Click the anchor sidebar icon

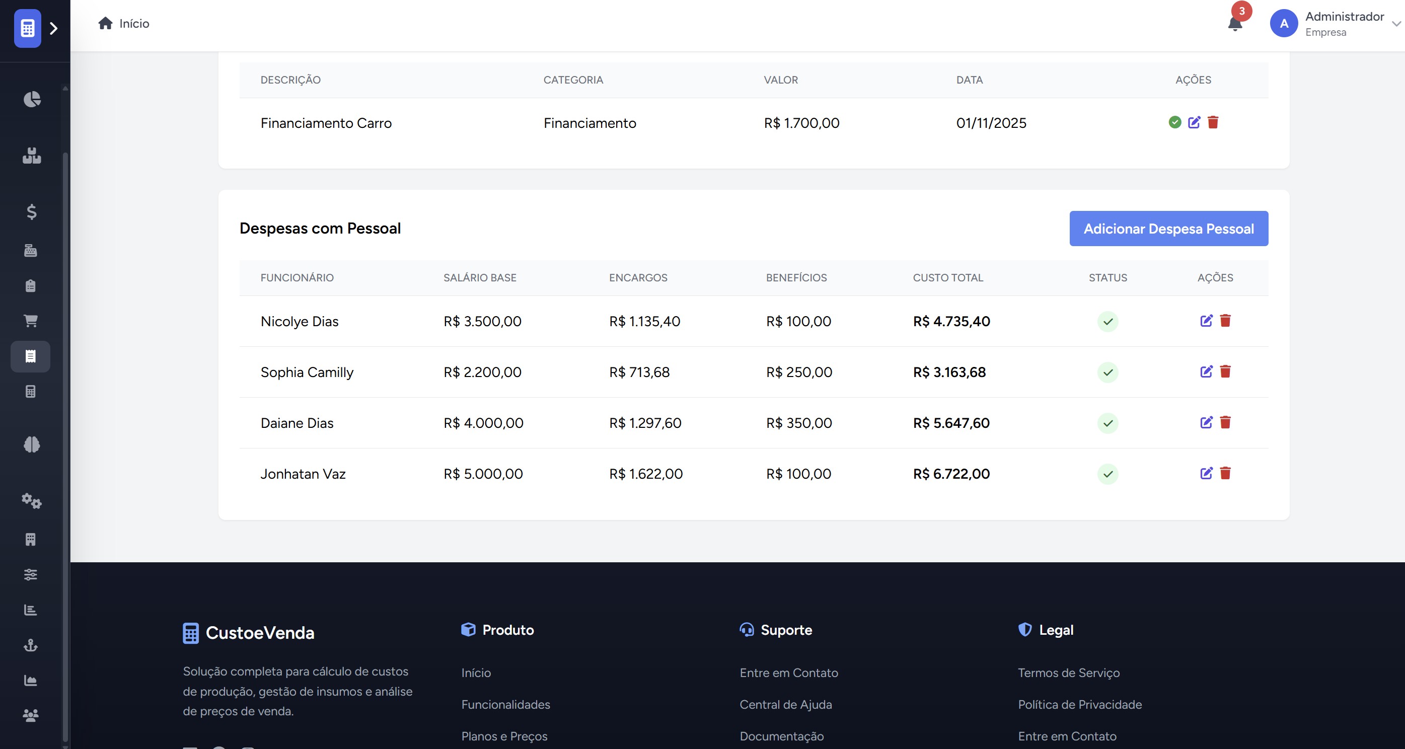31,645
